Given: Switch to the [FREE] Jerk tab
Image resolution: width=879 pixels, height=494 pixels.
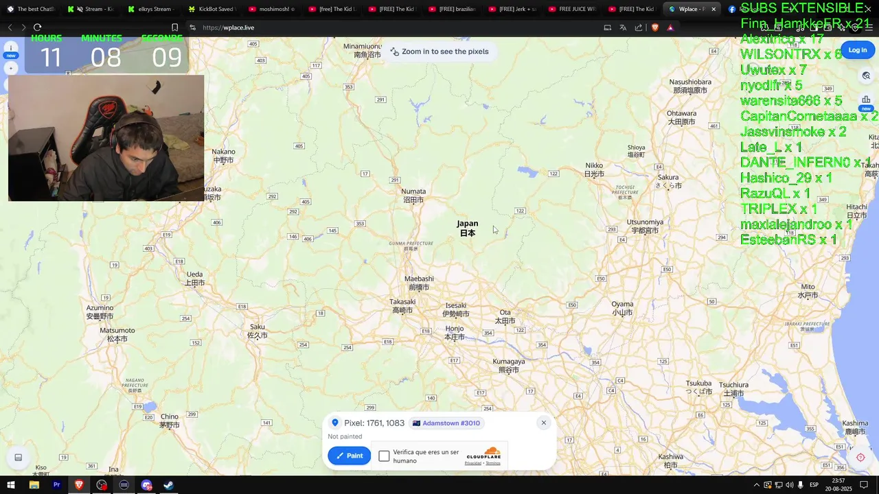Looking at the screenshot, I should click(511, 9).
